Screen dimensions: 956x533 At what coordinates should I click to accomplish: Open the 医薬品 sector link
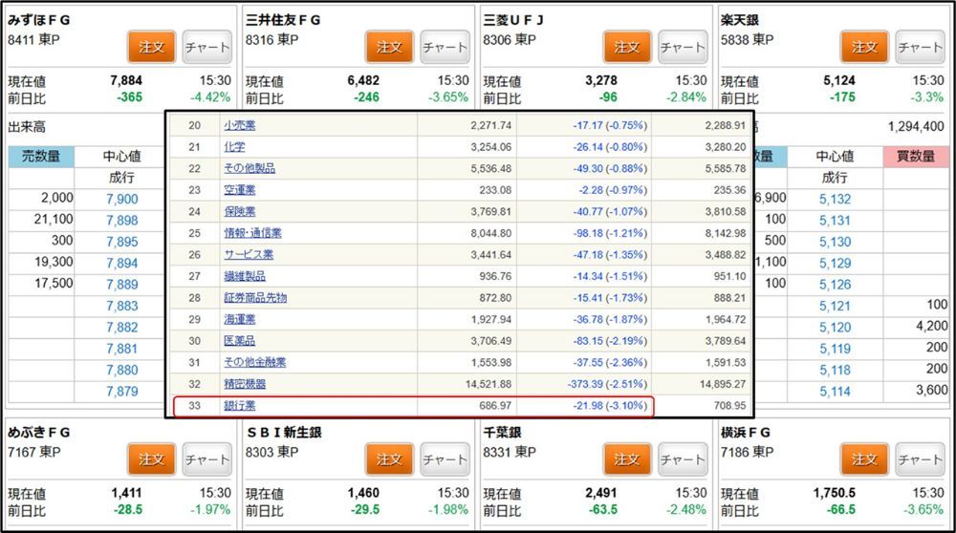coord(240,341)
